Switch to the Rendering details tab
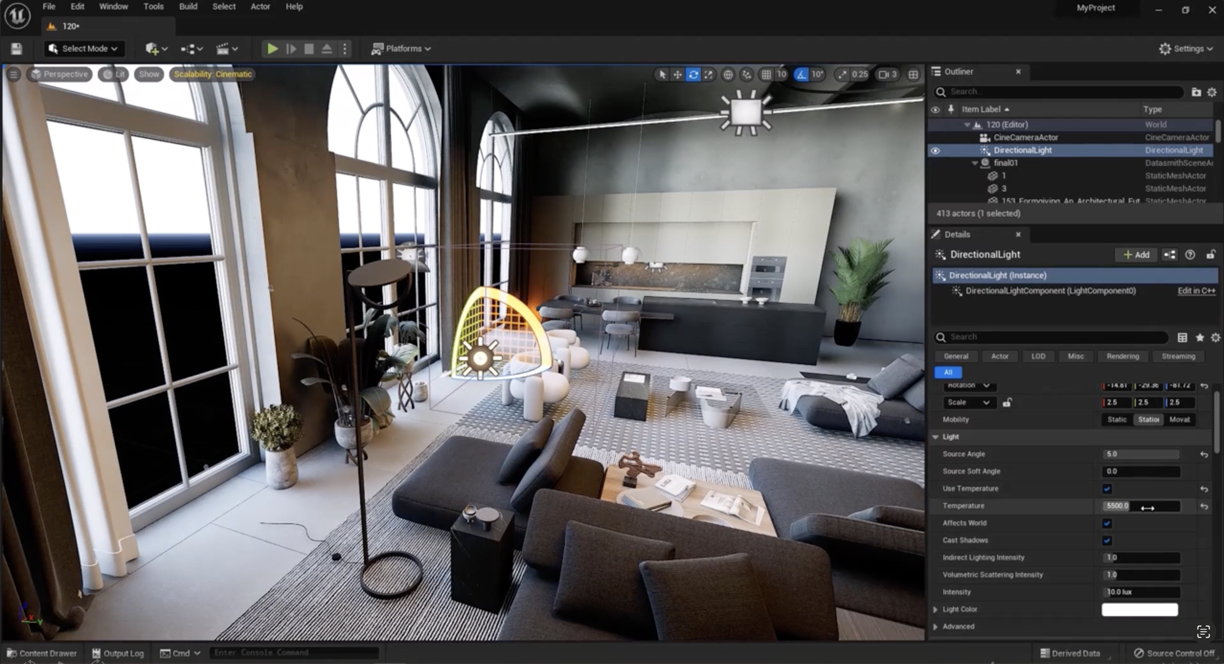The image size is (1224, 664). 1122,356
